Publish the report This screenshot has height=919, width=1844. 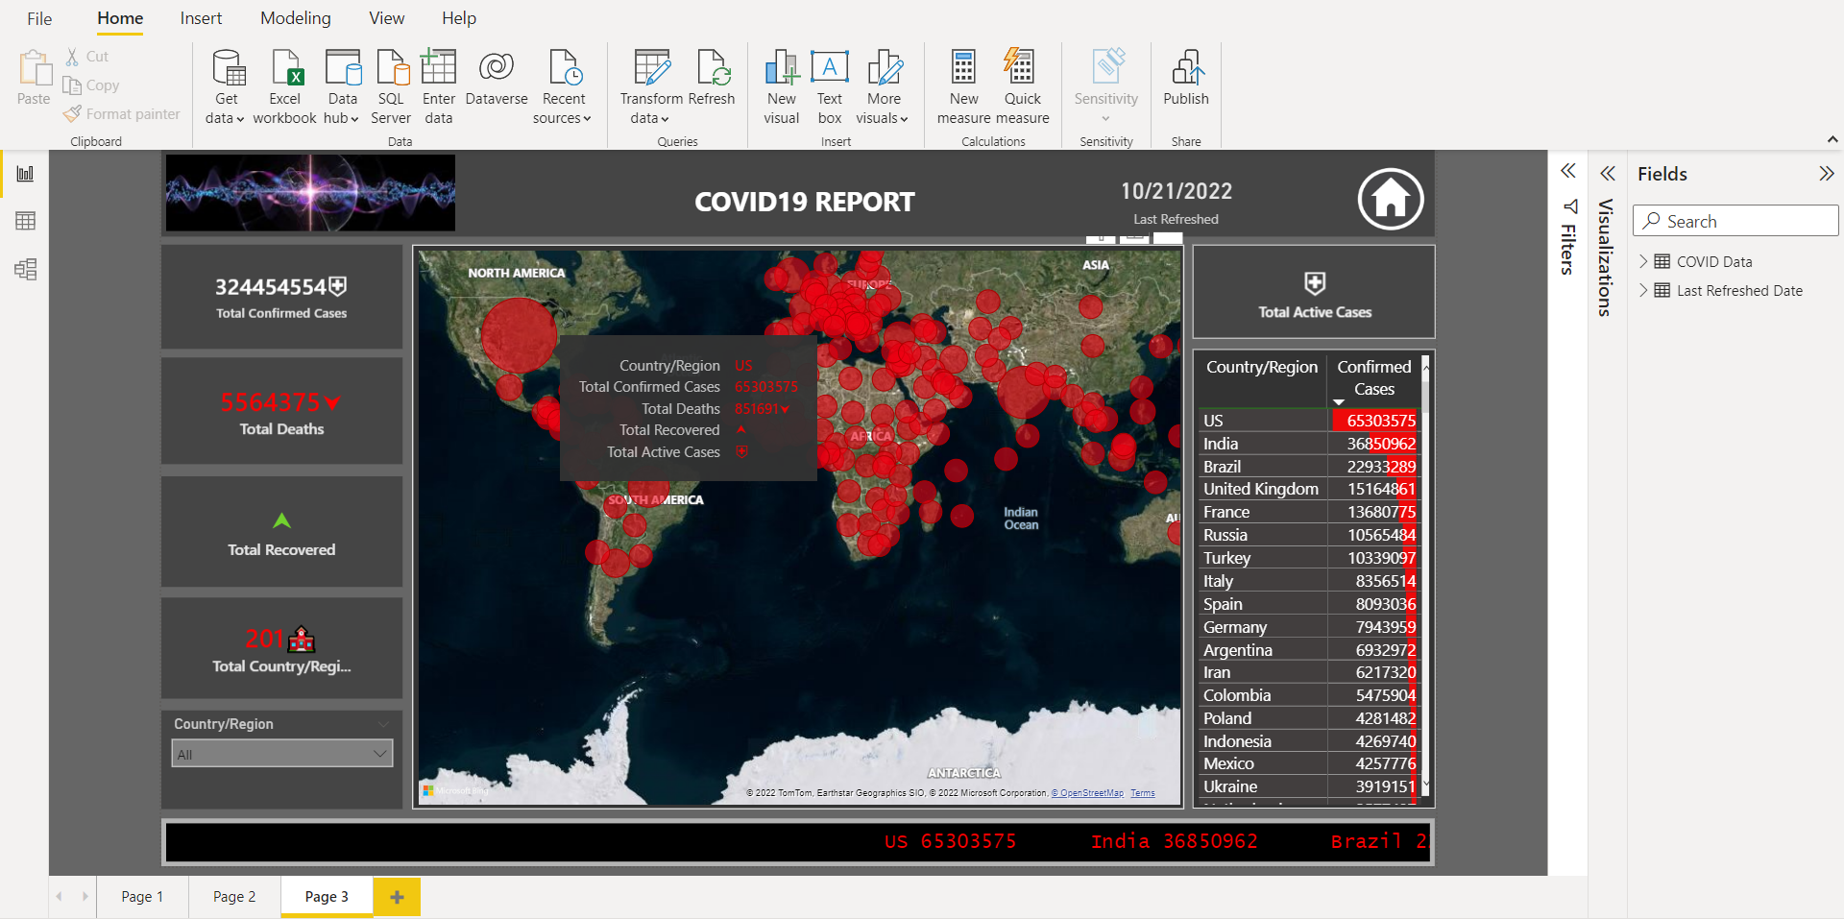coord(1186,79)
